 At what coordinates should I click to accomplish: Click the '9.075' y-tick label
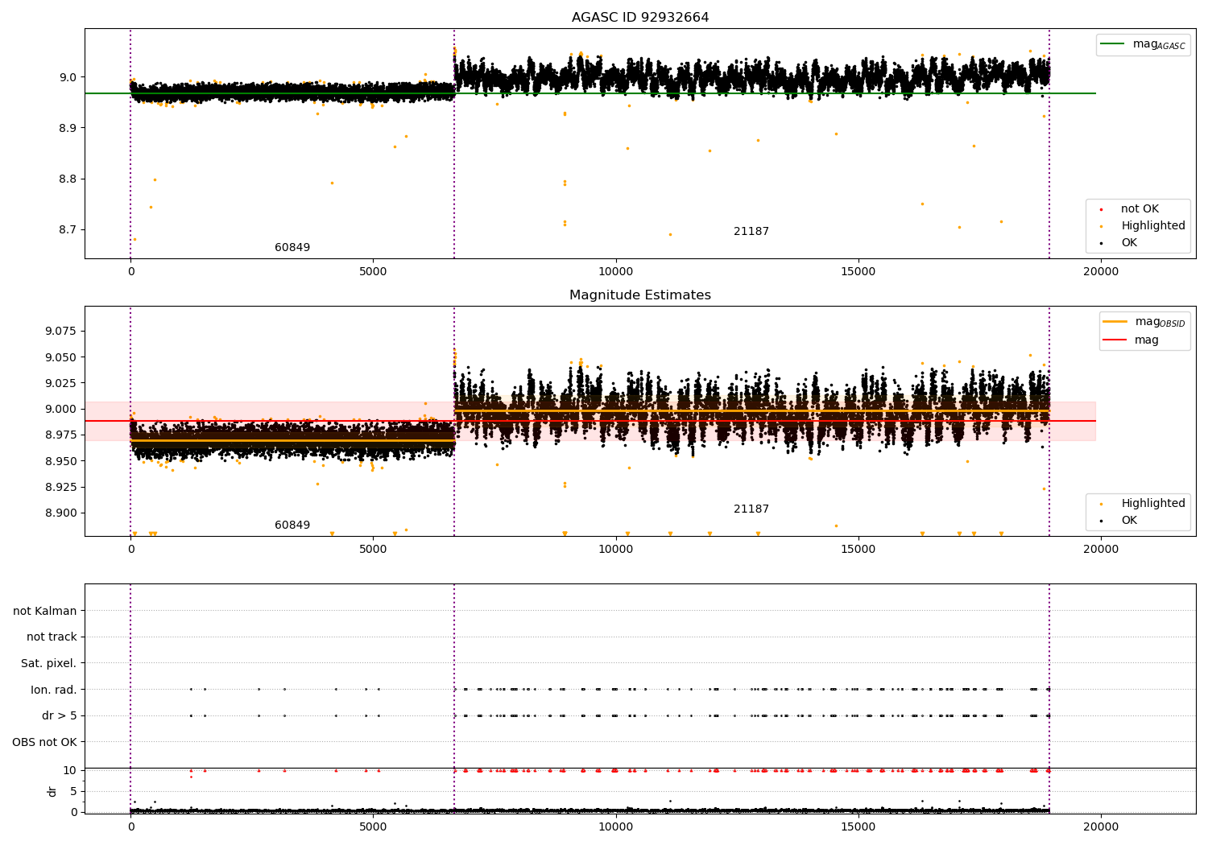tap(61, 331)
